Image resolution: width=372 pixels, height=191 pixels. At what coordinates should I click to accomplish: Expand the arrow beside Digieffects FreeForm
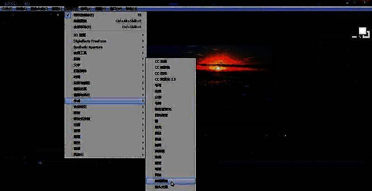[x=143, y=41]
